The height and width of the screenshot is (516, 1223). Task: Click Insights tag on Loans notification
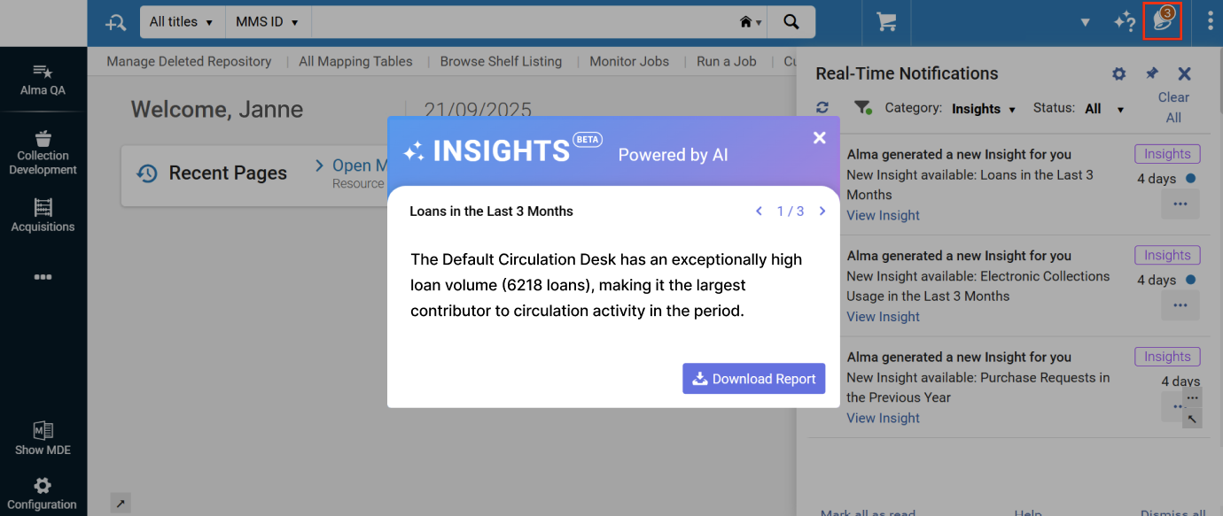coord(1167,154)
